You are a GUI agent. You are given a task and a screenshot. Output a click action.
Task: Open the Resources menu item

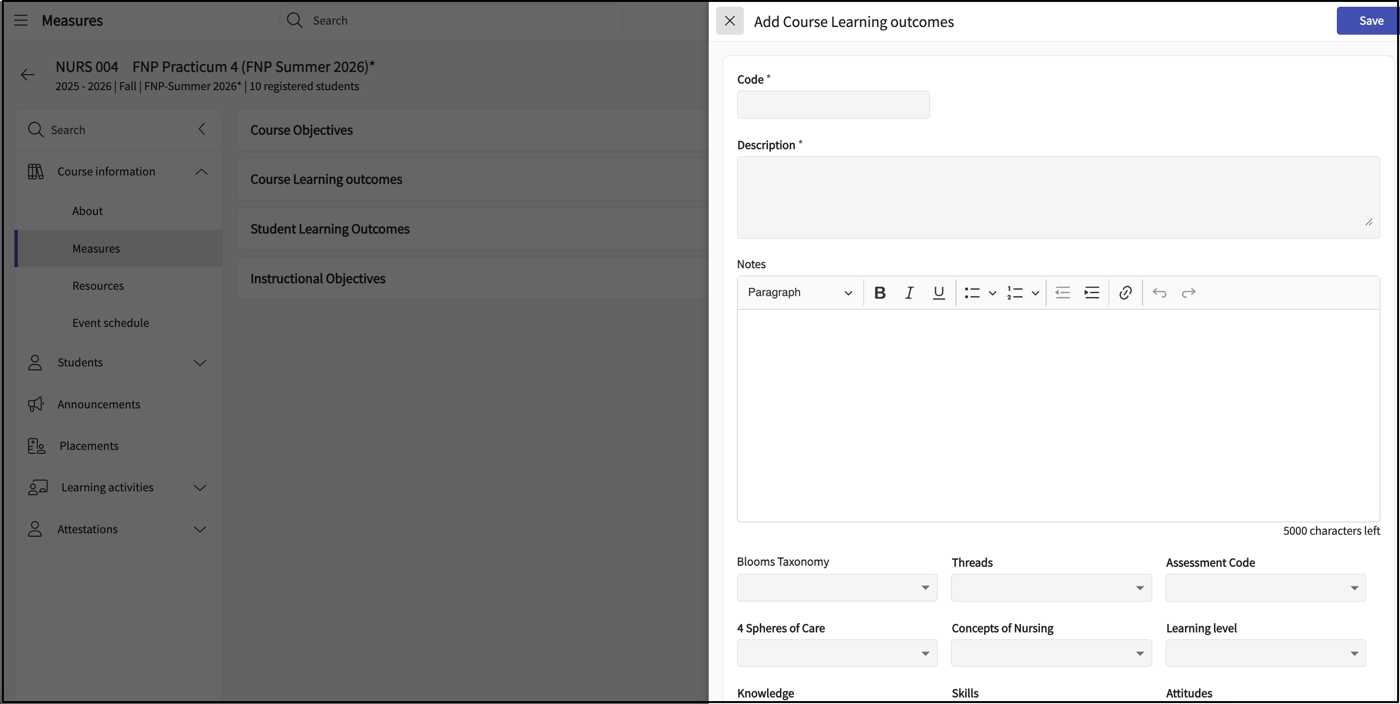tap(98, 285)
